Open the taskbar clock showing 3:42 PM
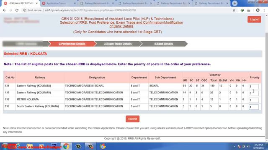The image size is (268, 150). (258, 146)
